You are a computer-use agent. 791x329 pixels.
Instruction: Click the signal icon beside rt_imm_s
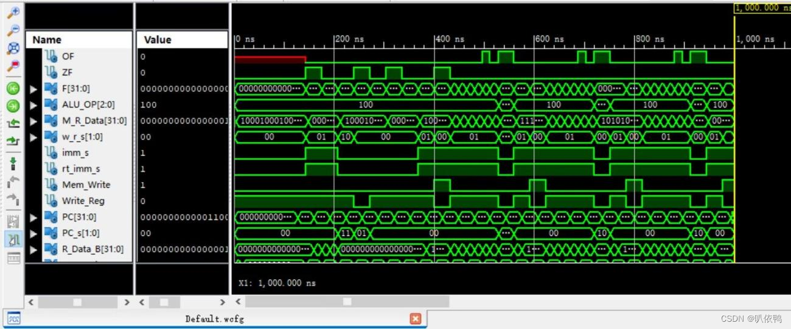coord(52,168)
